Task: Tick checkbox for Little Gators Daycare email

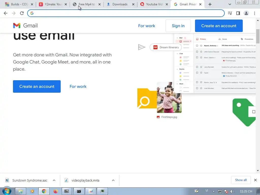Action: coord(197,52)
